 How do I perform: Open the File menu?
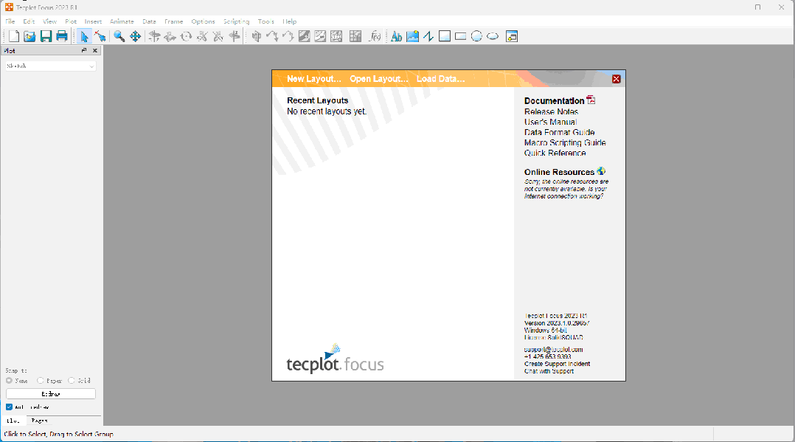10,21
